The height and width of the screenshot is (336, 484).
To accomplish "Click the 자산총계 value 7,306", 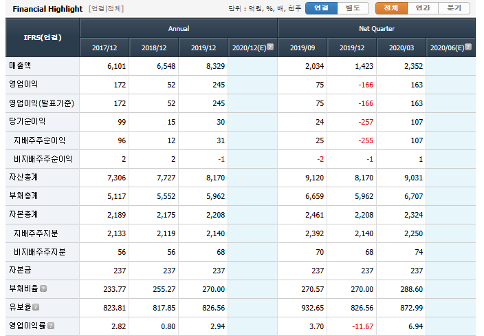I will tap(116, 178).
